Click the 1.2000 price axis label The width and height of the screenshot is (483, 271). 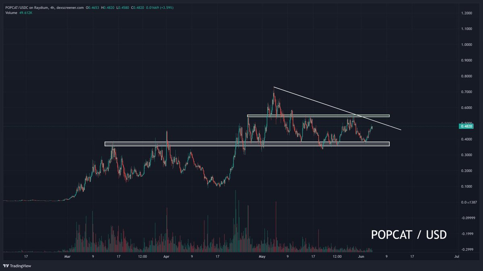(x=466, y=13)
